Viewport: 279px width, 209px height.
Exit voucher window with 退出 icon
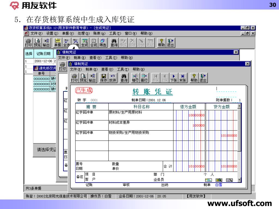[203, 78]
